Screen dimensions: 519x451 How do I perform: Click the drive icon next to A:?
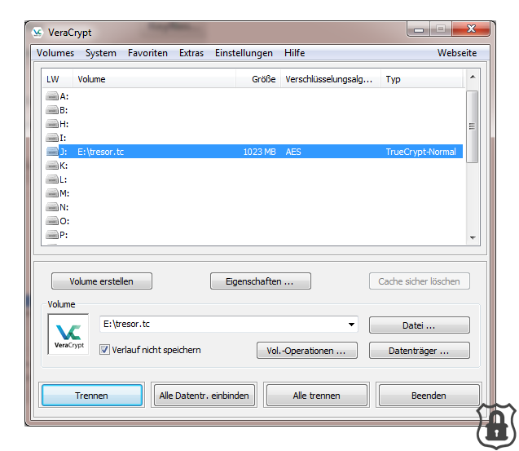[x=52, y=96]
